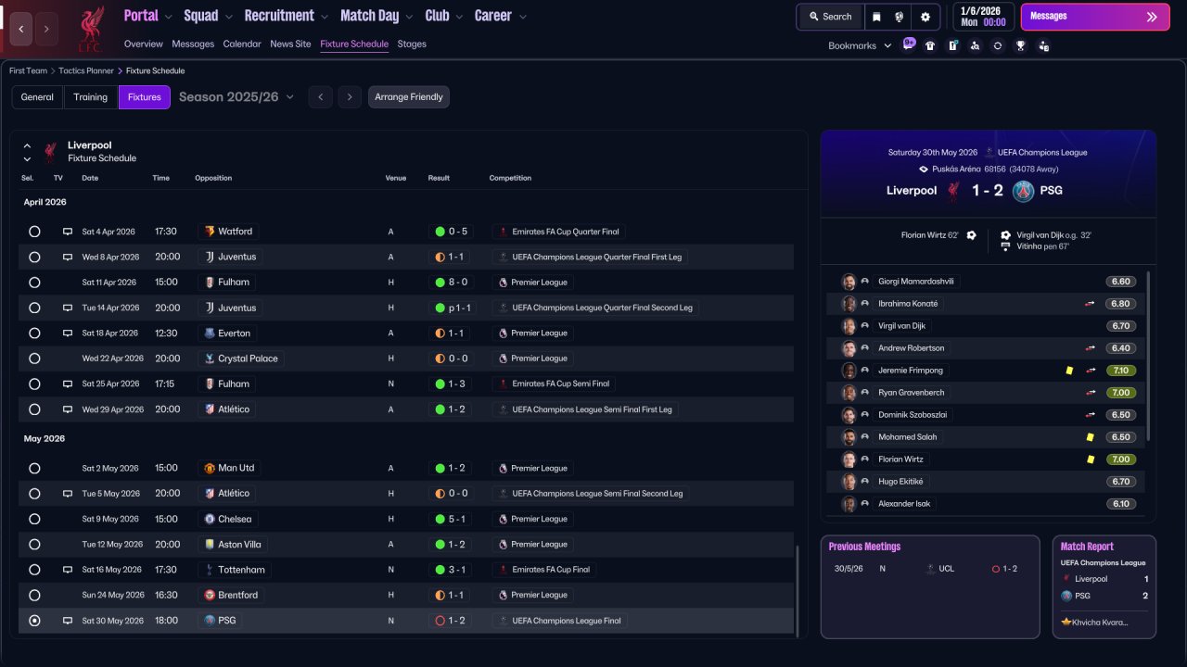Open the trophy shortcut icon
This screenshot has height=667, width=1187.
click(x=1020, y=45)
